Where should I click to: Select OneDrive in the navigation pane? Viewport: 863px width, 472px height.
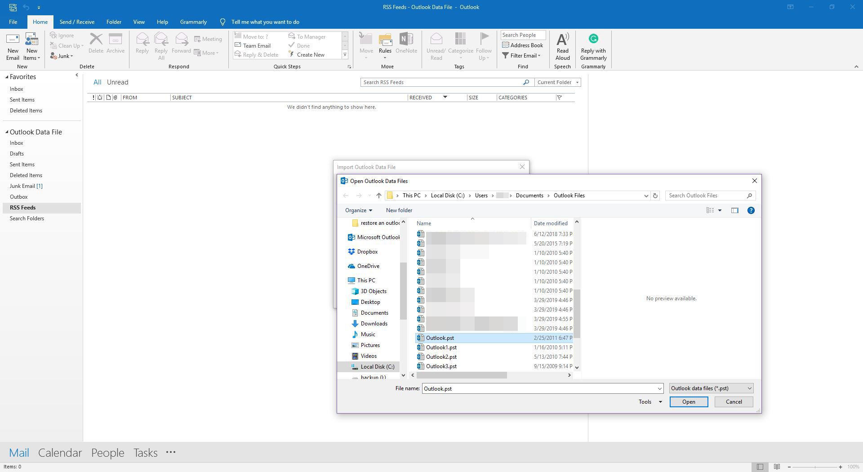[x=368, y=266]
